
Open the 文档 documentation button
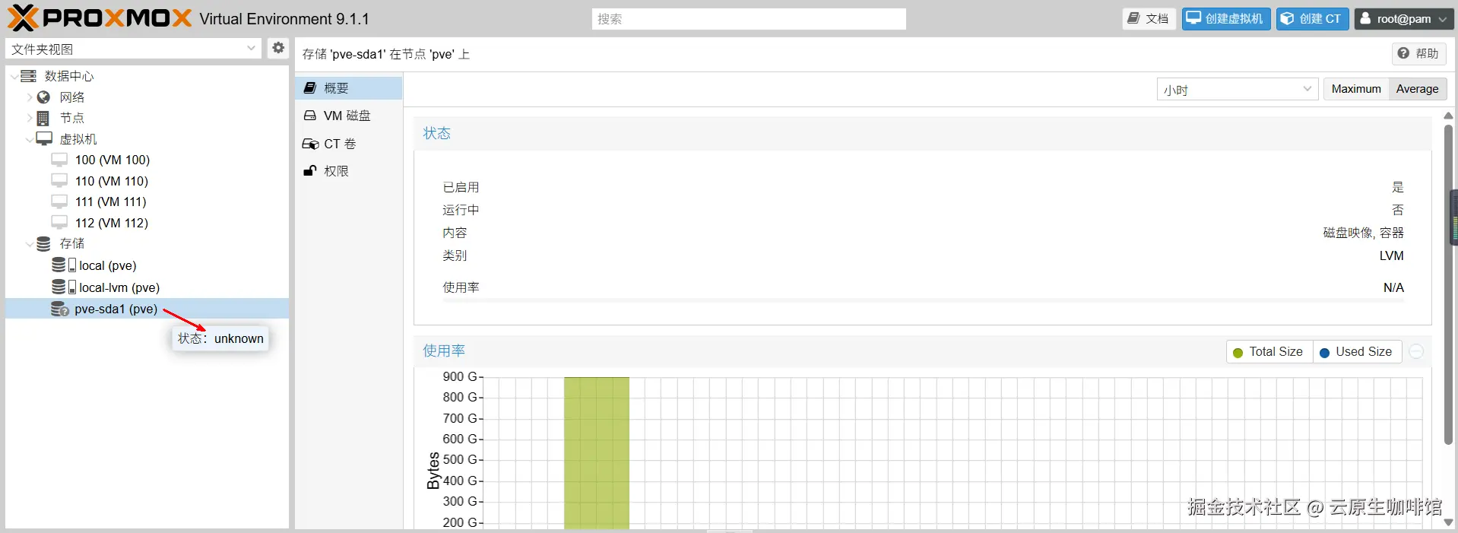[1149, 18]
